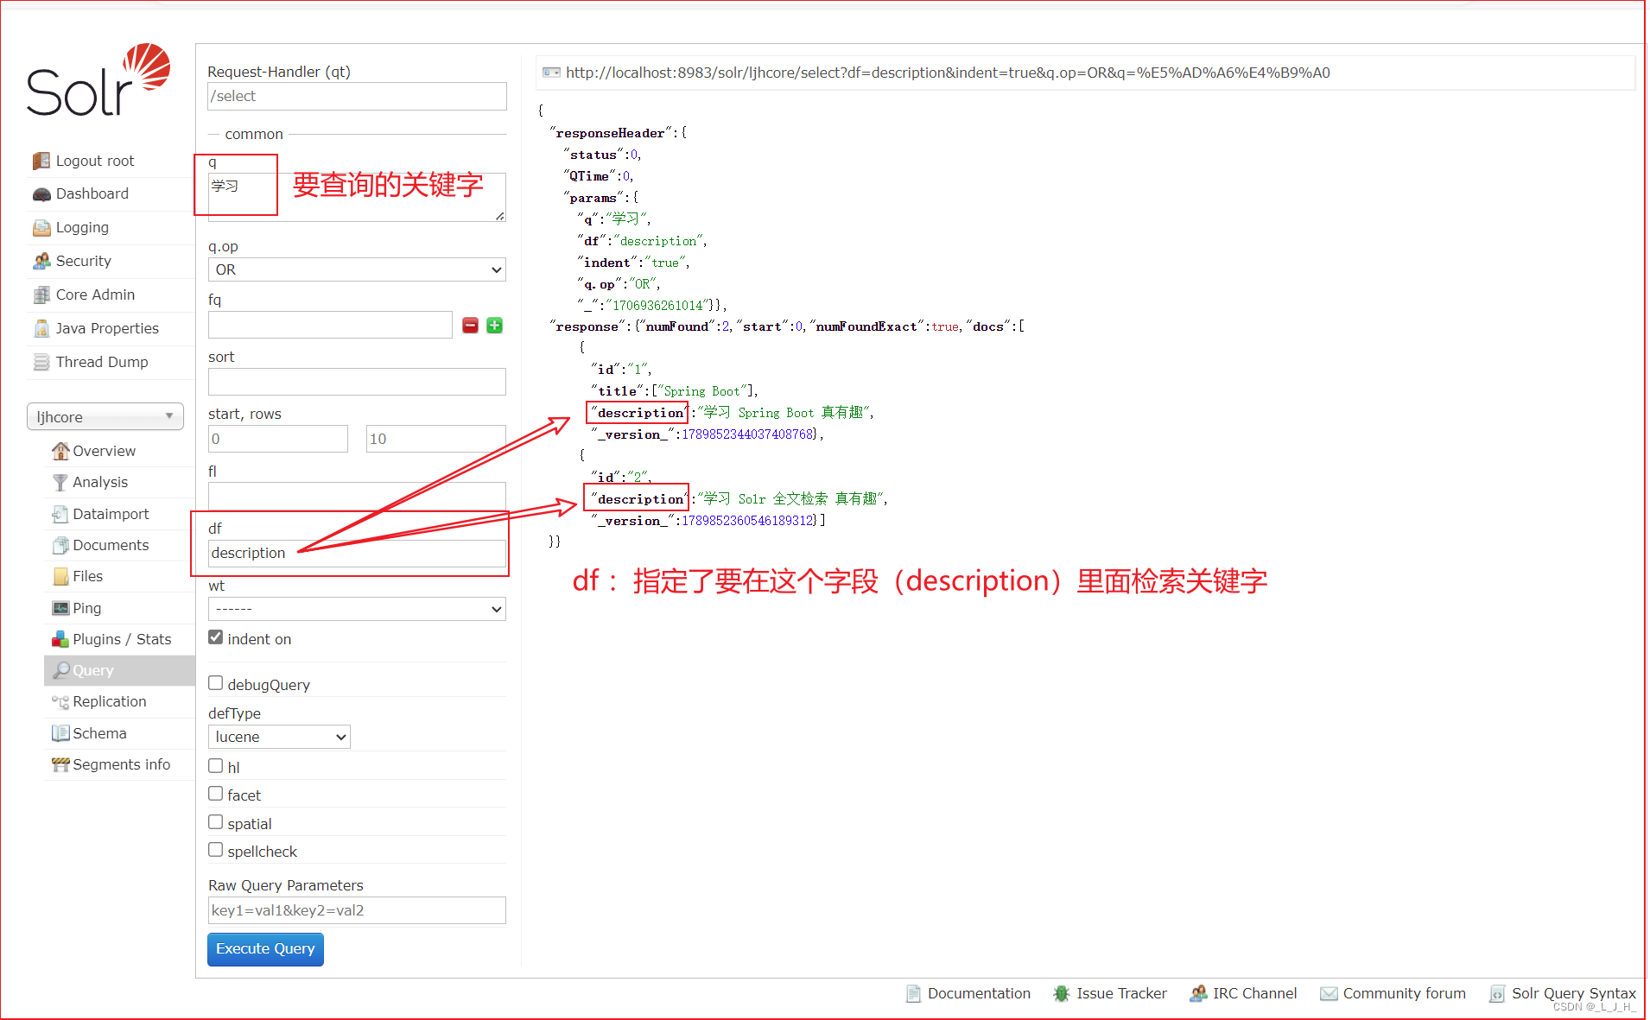The width and height of the screenshot is (1650, 1020).
Task: Open the ljhcore core selector dropdown
Action: (105, 416)
